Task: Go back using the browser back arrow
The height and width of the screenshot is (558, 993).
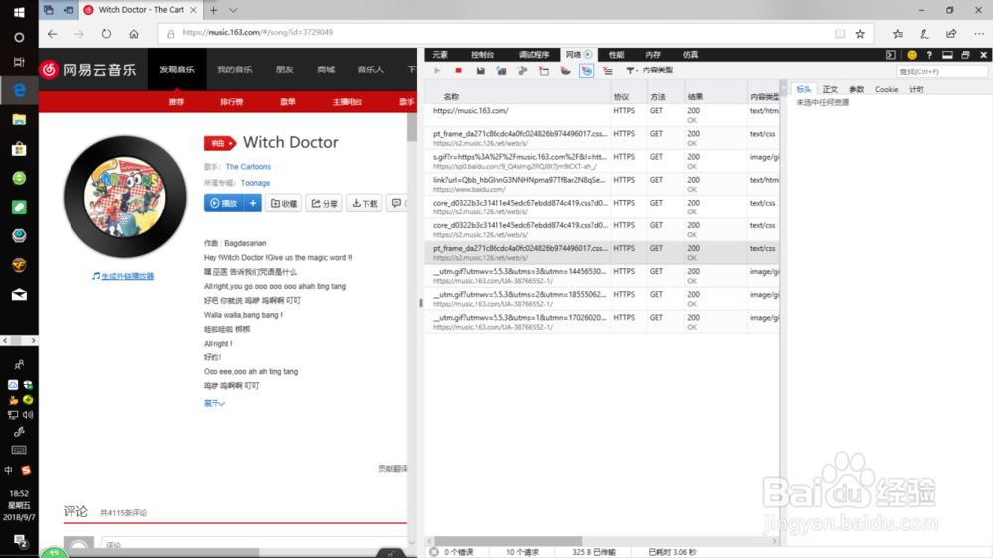Action: (x=52, y=34)
